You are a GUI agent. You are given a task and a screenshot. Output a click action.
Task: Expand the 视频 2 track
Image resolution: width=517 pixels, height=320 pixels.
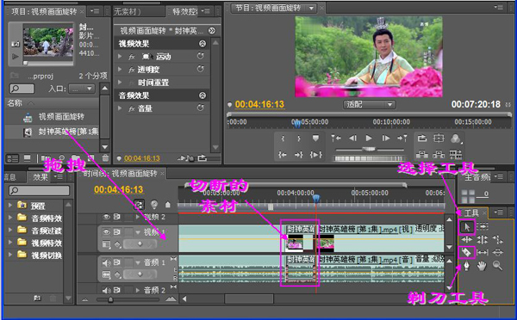[x=138, y=217]
